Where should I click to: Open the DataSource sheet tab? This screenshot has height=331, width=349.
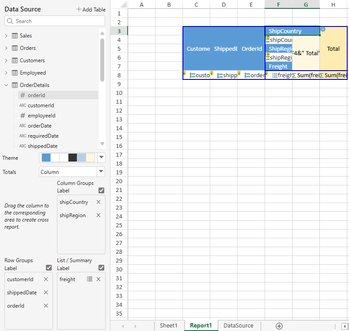tap(239, 326)
